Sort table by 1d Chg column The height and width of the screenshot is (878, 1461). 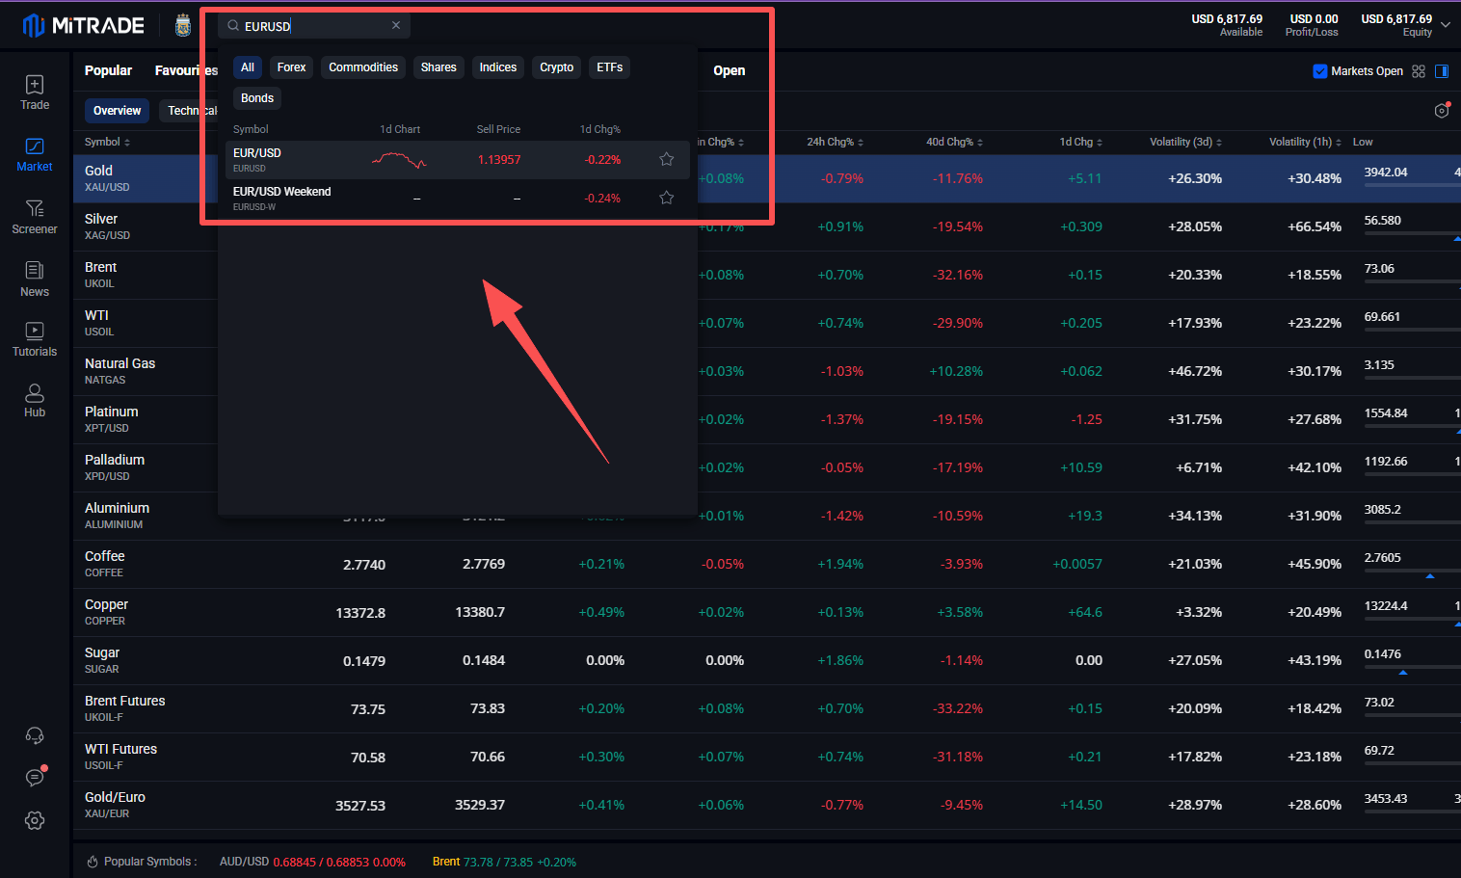tap(1081, 142)
